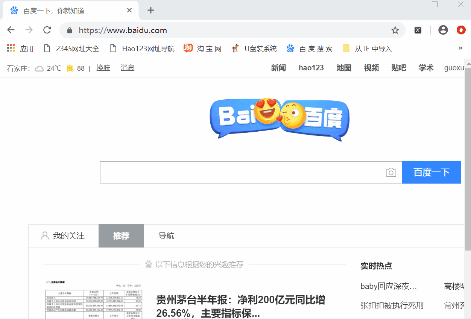Click the browser profile avatar icon
The width and height of the screenshot is (471, 319).
coord(443,30)
